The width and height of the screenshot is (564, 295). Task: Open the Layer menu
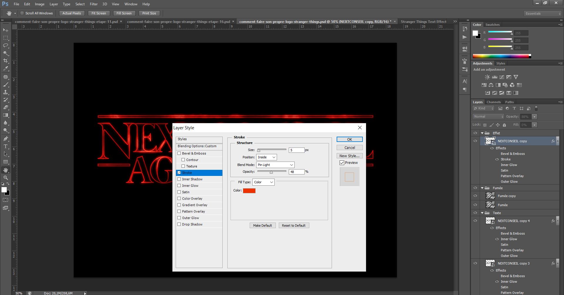[x=53, y=4]
